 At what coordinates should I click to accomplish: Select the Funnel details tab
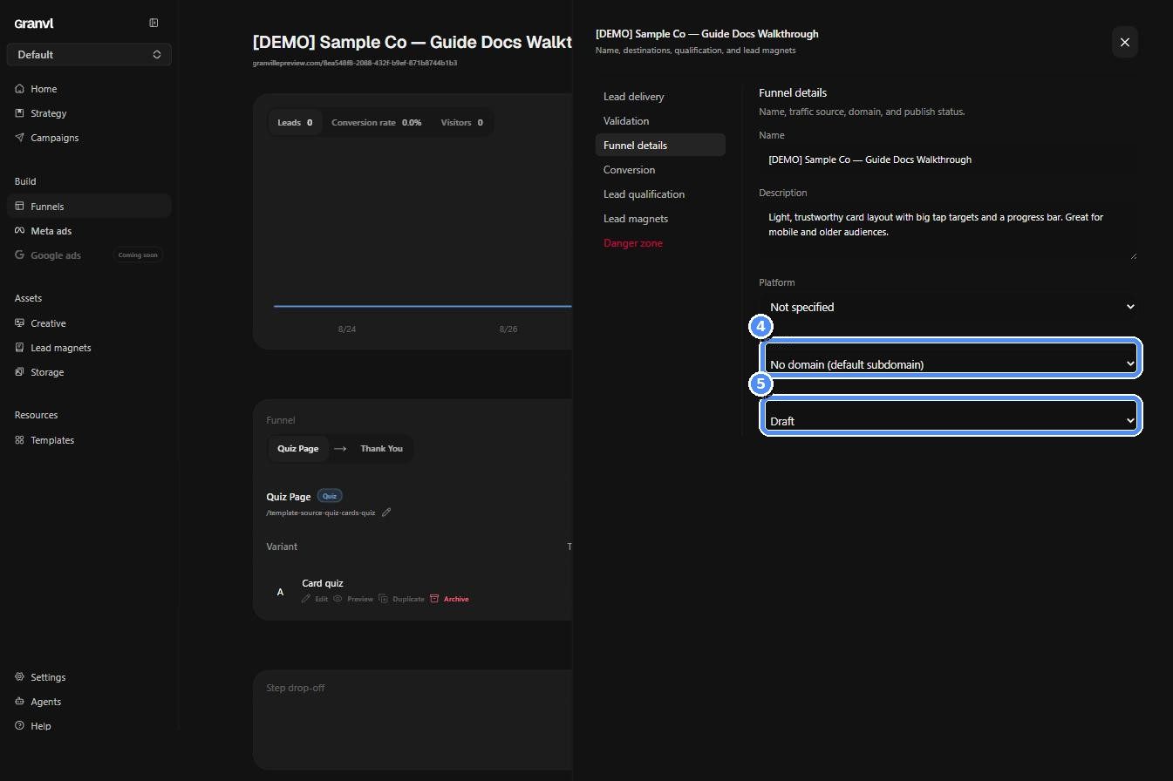pyautogui.click(x=660, y=146)
